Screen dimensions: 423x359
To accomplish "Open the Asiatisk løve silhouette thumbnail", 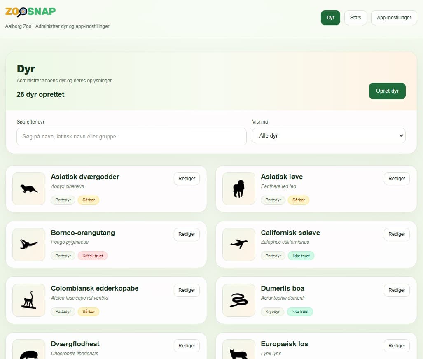I will [239, 189].
